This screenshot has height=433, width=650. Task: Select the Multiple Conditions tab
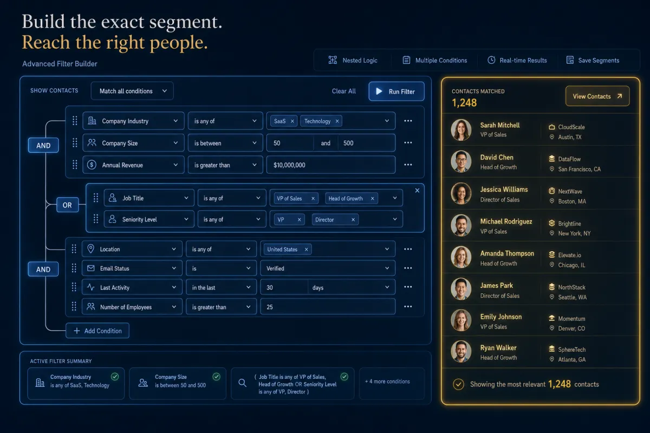pyautogui.click(x=434, y=60)
